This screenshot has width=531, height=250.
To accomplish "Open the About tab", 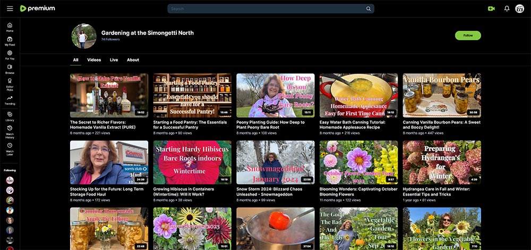I will tap(133, 60).
